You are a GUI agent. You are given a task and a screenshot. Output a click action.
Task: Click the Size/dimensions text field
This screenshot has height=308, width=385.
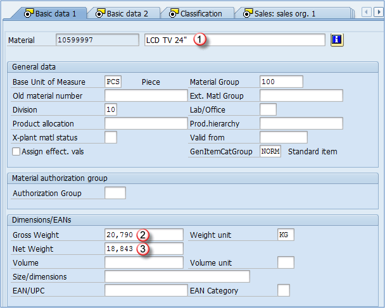177,276
